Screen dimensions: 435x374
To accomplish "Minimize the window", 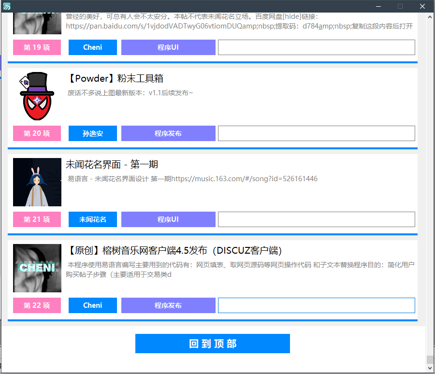I will 378,6.
